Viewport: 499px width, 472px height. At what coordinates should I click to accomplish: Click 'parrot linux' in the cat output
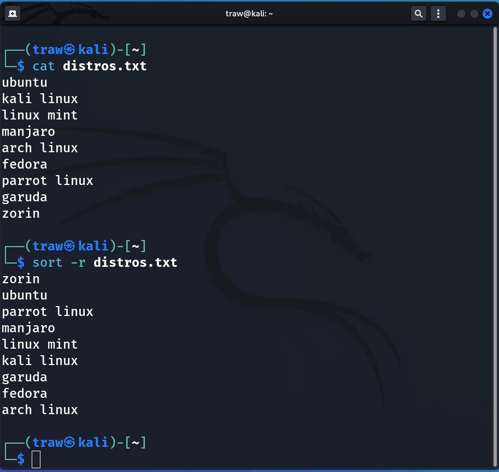pos(48,181)
